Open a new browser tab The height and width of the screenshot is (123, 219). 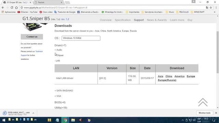(67, 2)
